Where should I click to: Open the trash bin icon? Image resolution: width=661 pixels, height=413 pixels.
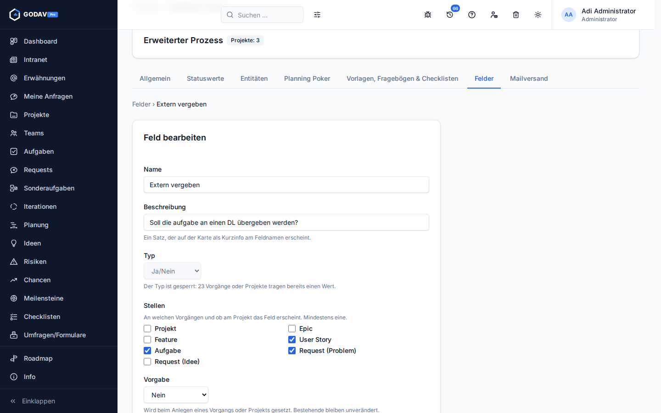tap(516, 15)
